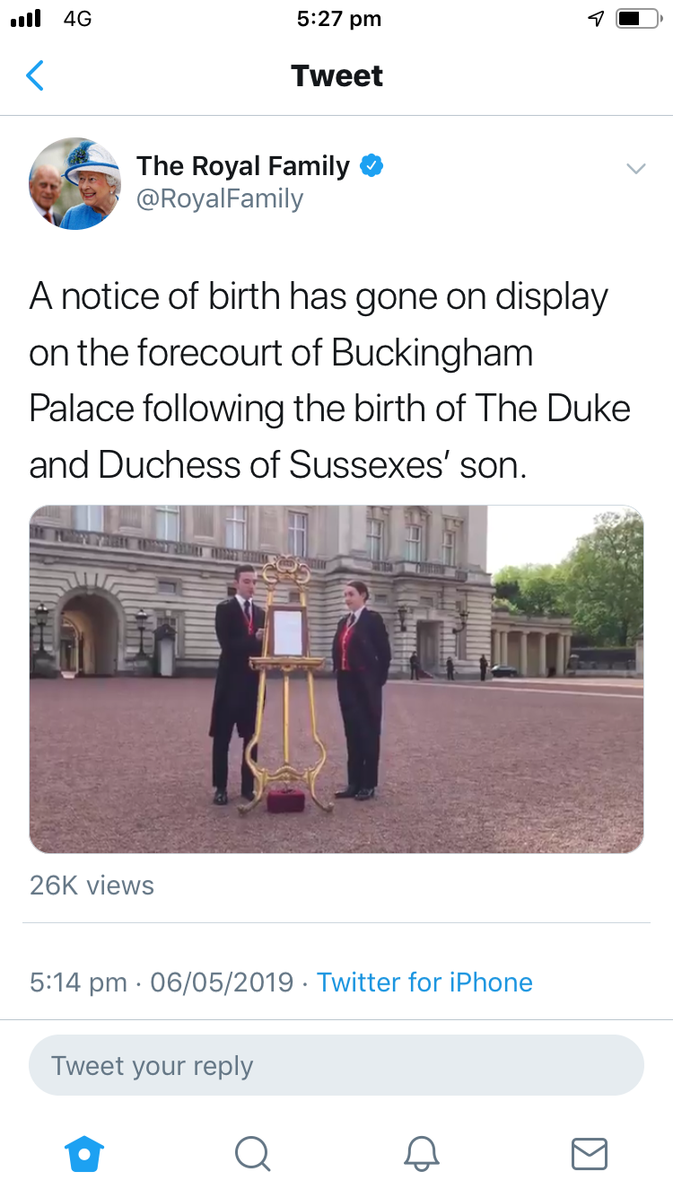
Task: Tap the blue verified badge
Action: tap(371, 166)
